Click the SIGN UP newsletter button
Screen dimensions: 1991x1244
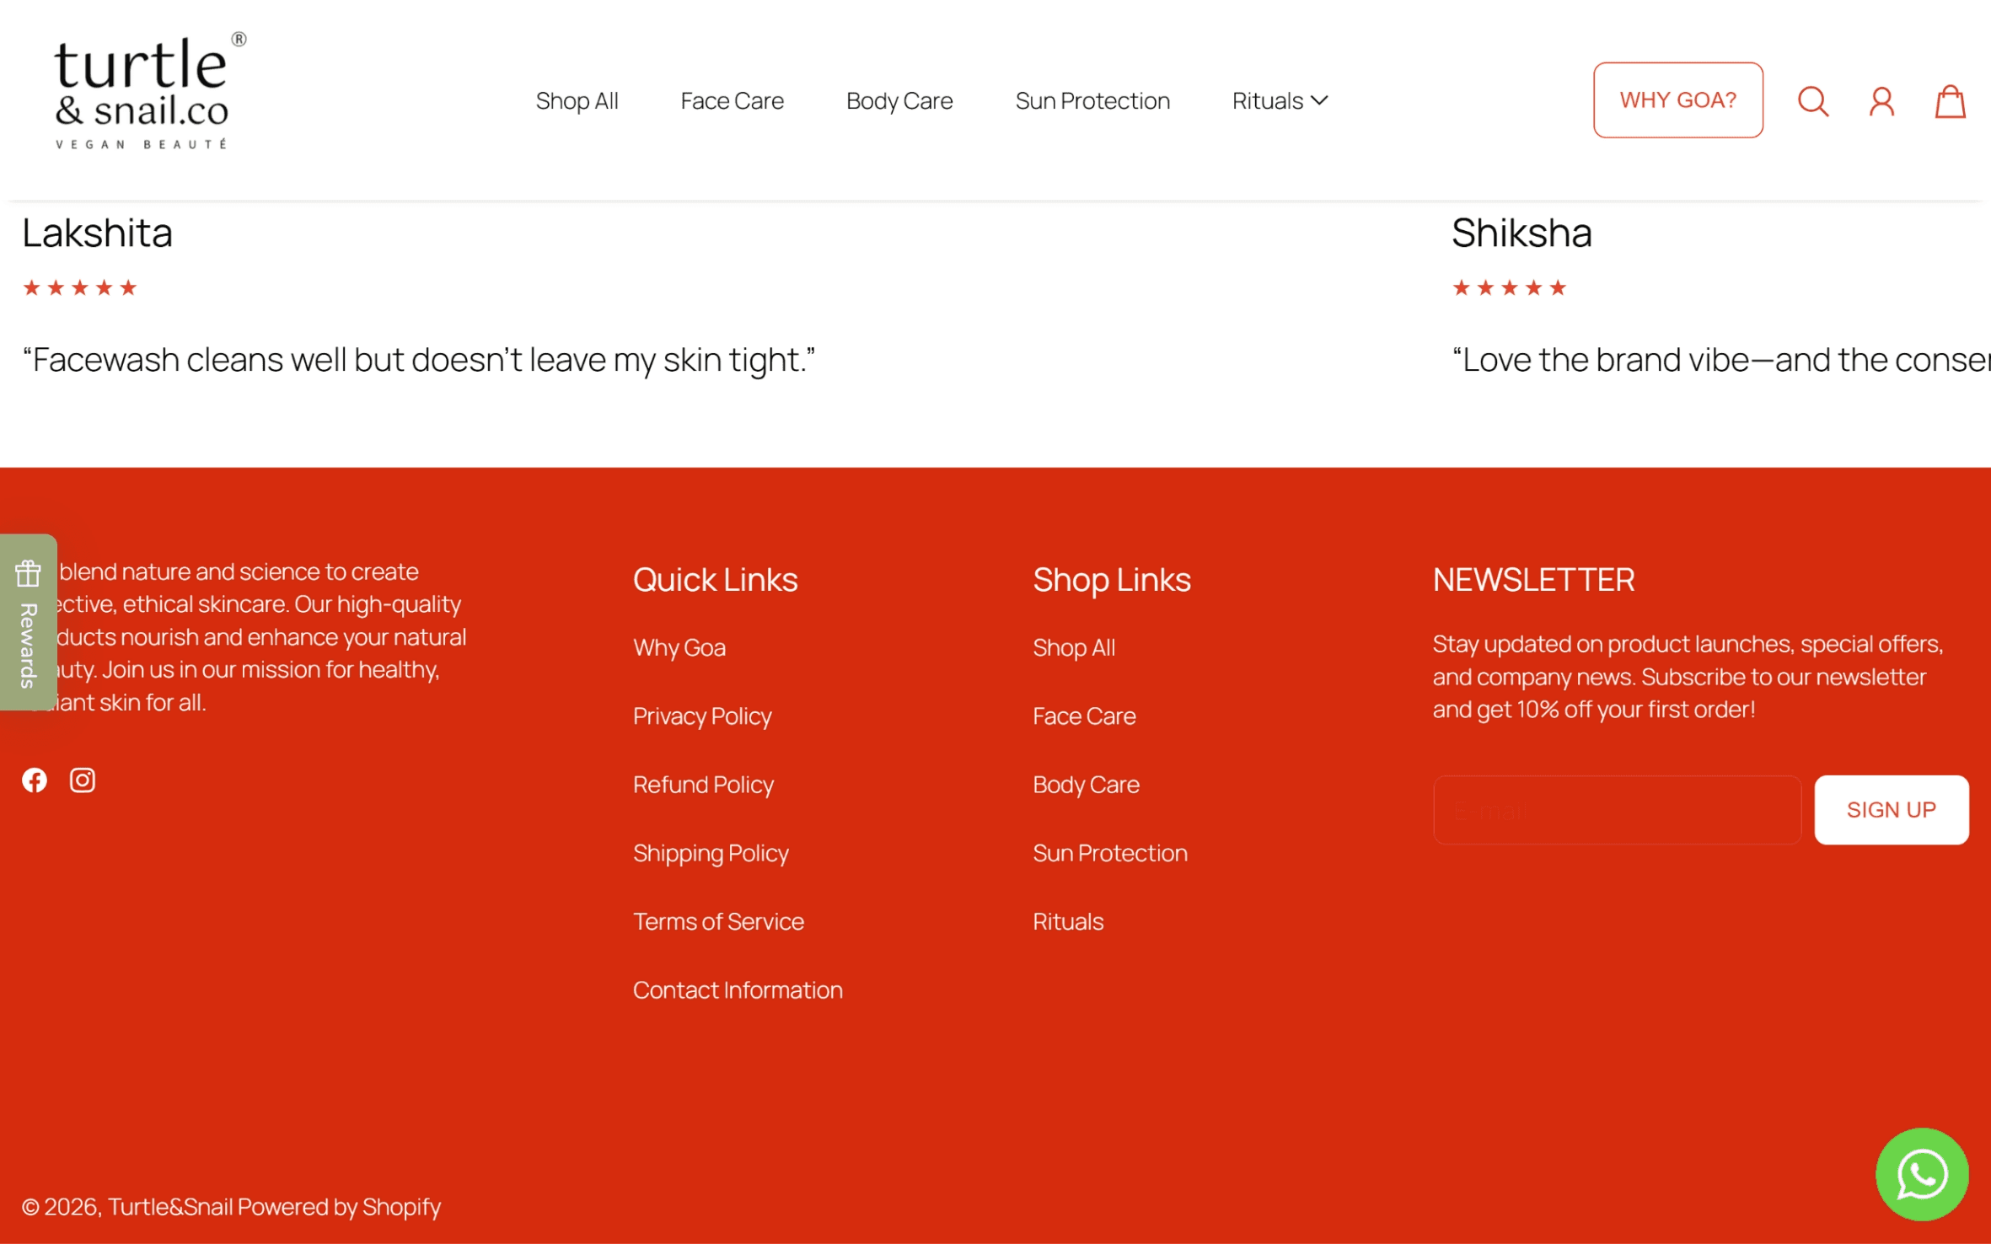(1891, 810)
